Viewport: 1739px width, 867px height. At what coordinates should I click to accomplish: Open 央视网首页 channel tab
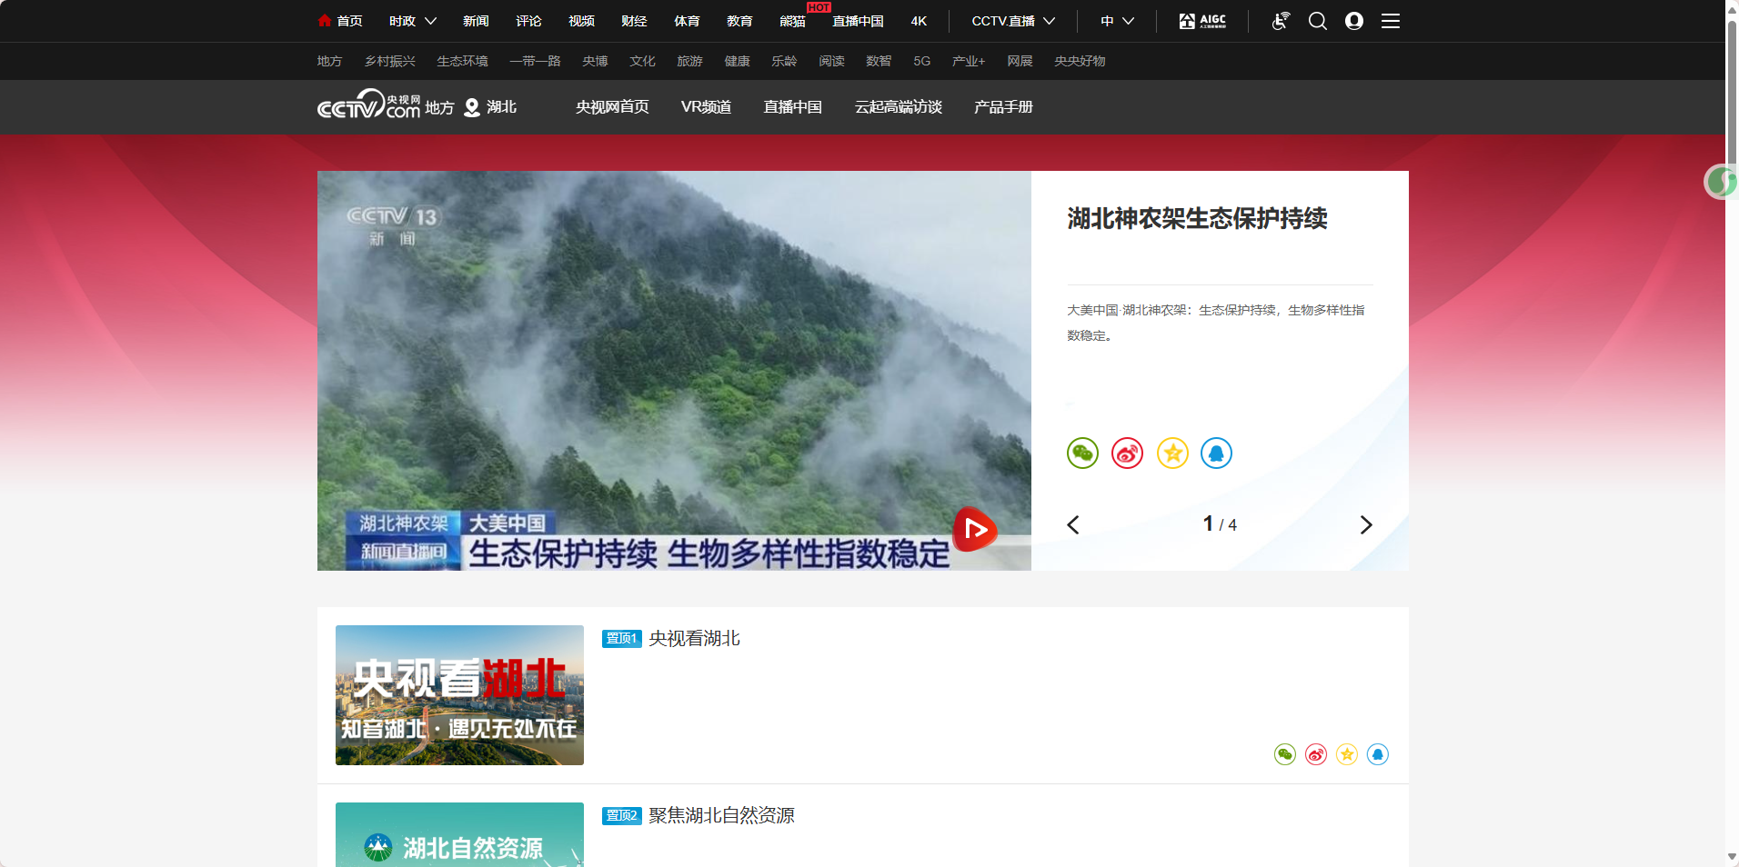(612, 107)
